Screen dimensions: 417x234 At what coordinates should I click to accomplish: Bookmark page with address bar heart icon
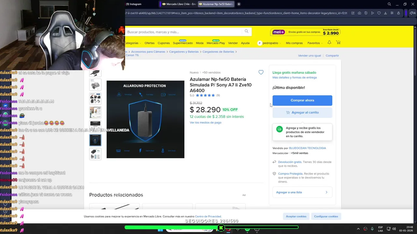click(x=379, y=13)
